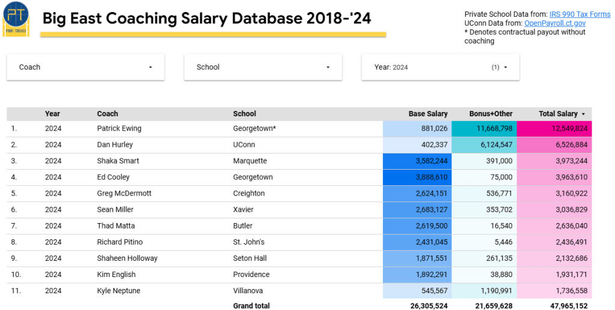Sort by the Total Salary column header
The image size is (615, 310).
(558, 114)
